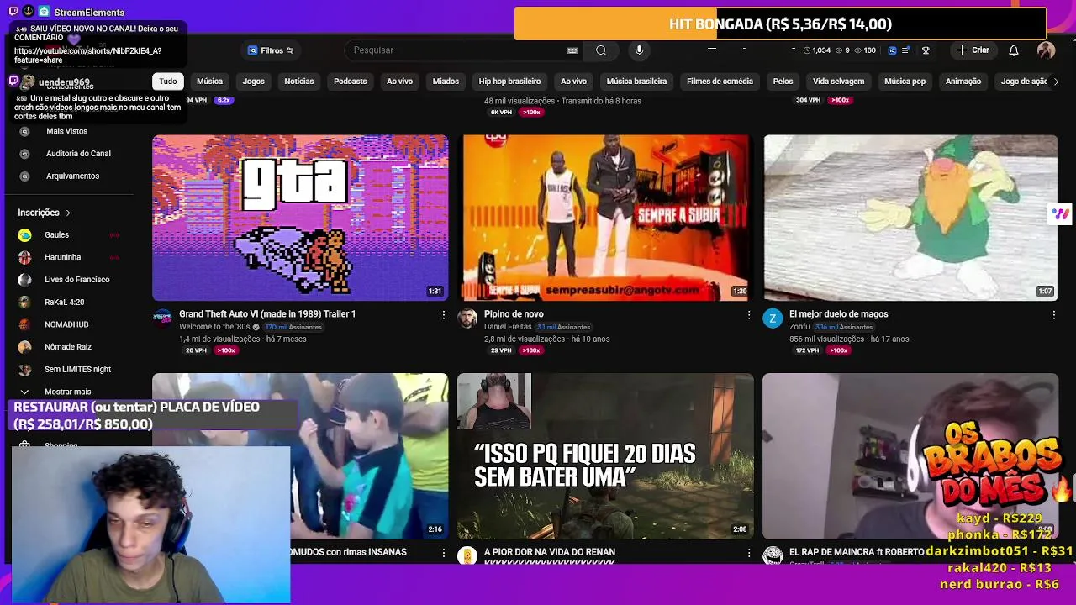Screen dimensions: 1076x605
Task: Click the vidIQ trophy icon
Action: point(926,50)
